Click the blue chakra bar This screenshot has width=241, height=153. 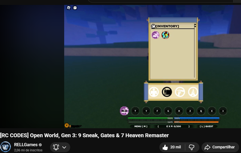point(197,118)
